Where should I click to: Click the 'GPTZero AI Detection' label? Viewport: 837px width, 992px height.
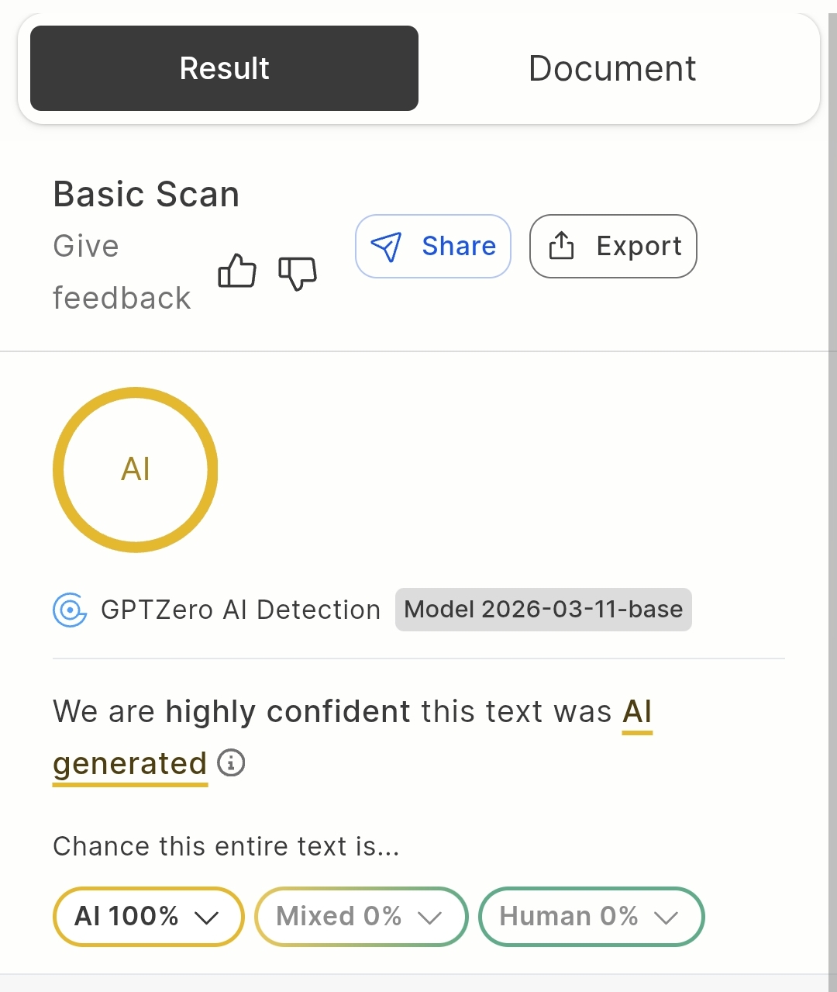240,610
